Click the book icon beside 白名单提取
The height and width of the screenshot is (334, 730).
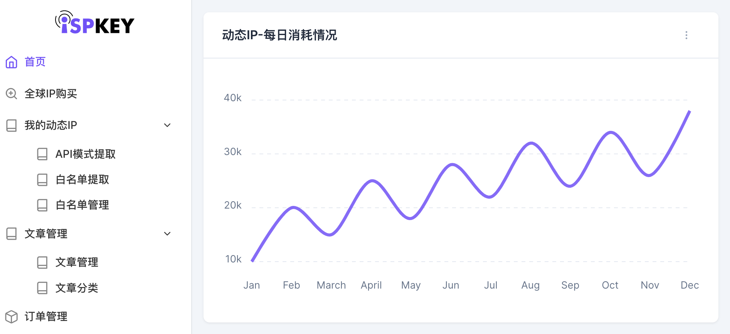42,179
